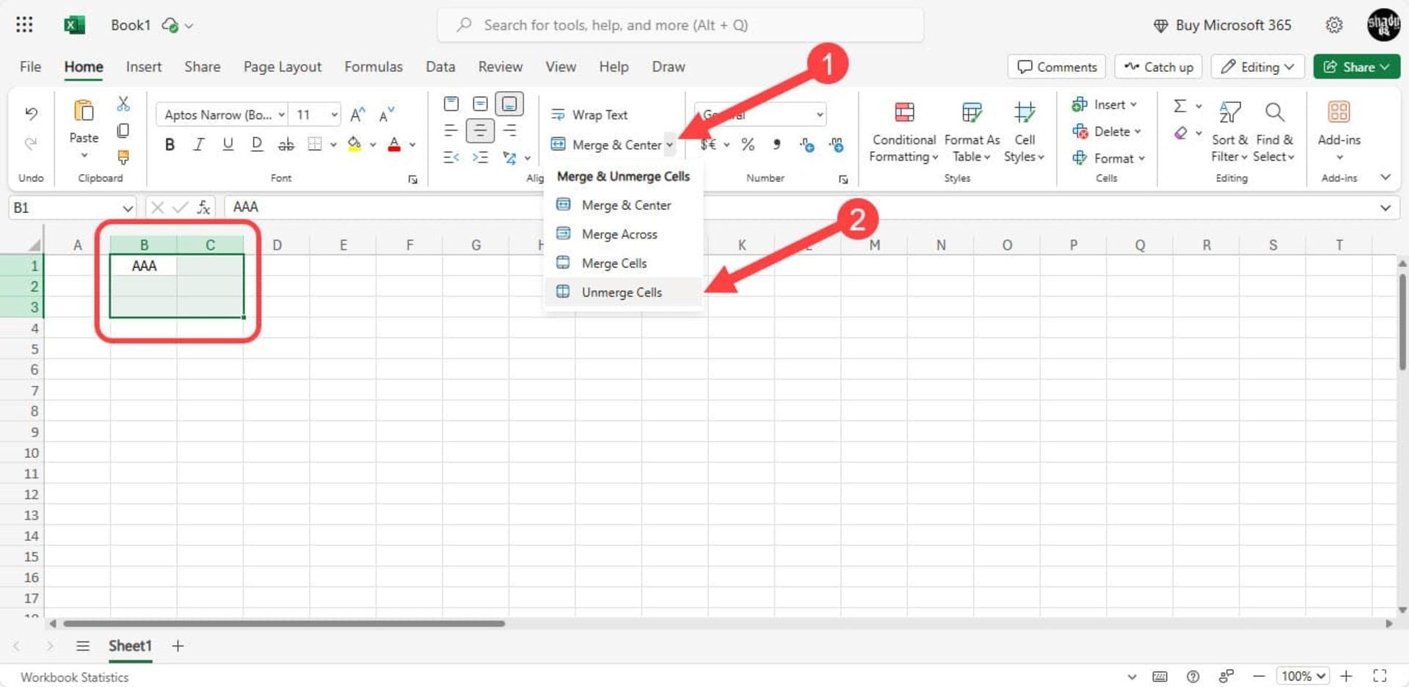Image resolution: width=1409 pixels, height=687 pixels.
Task: Toggle Wrap Text on selected cells
Action: (590, 114)
